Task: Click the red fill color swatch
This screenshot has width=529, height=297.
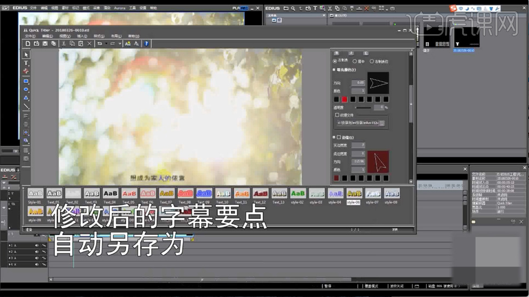Action: [x=345, y=99]
